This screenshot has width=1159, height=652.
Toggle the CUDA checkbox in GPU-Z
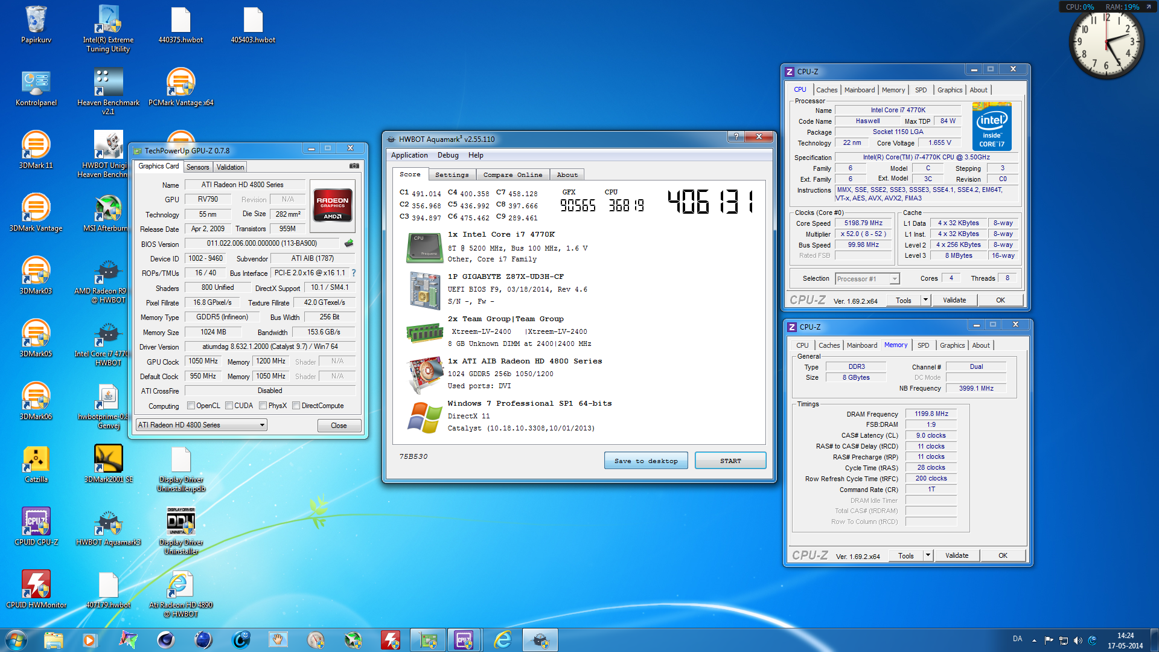point(229,406)
